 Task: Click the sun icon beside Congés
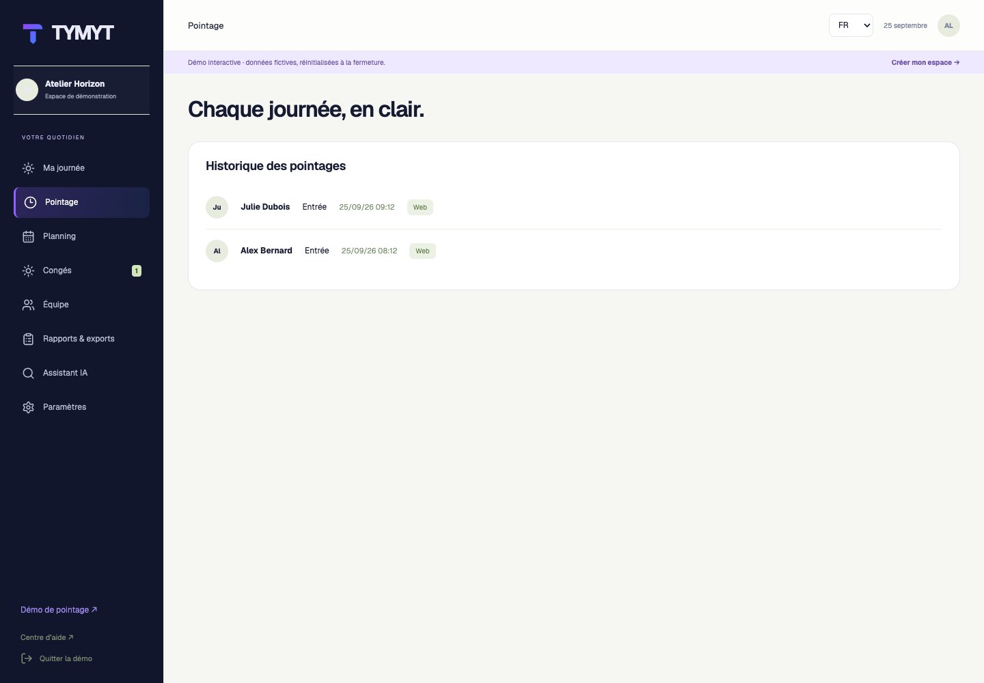click(x=28, y=270)
